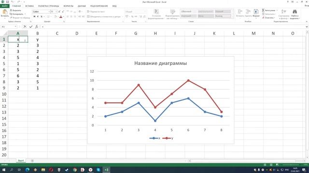
Task: Apply the Обычный cell style
Action: [189, 12]
